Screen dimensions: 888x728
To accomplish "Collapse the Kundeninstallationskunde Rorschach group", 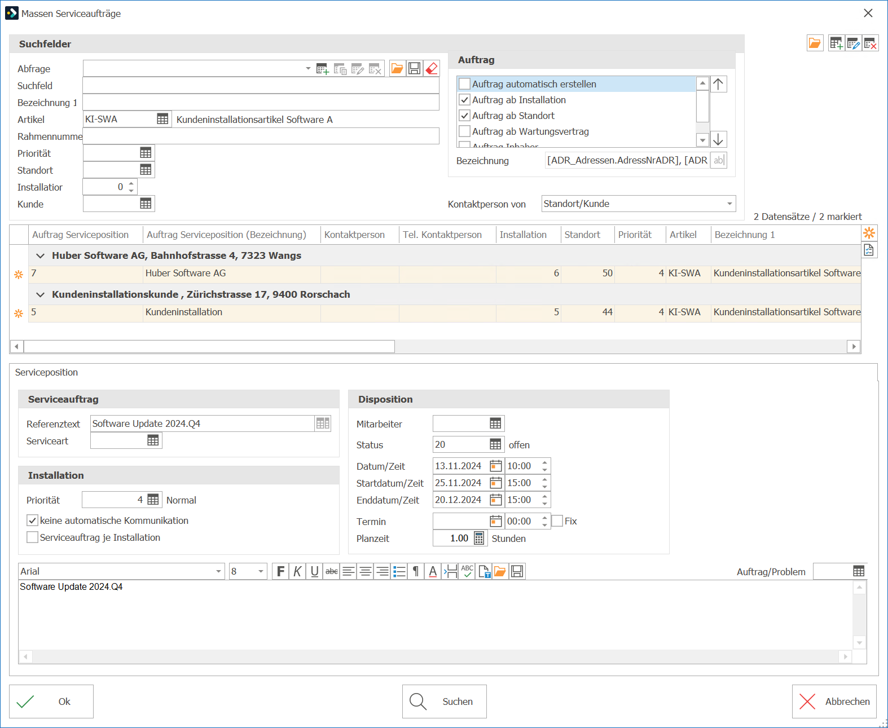I will [41, 294].
